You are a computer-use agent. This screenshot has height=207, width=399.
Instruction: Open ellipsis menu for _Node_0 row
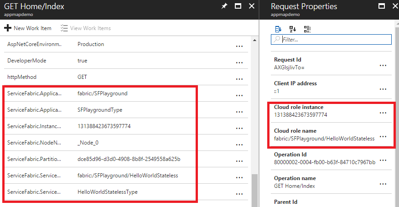coord(239,145)
